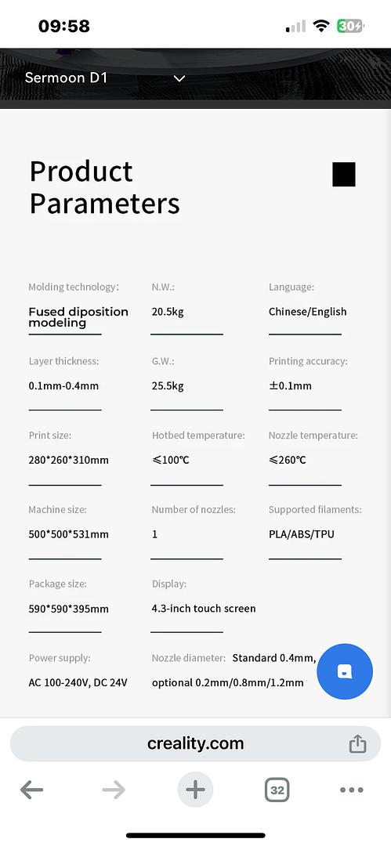The image size is (391, 846).
Task: Expand the Sermoon D1 dropdown chevron
Action: (179, 78)
